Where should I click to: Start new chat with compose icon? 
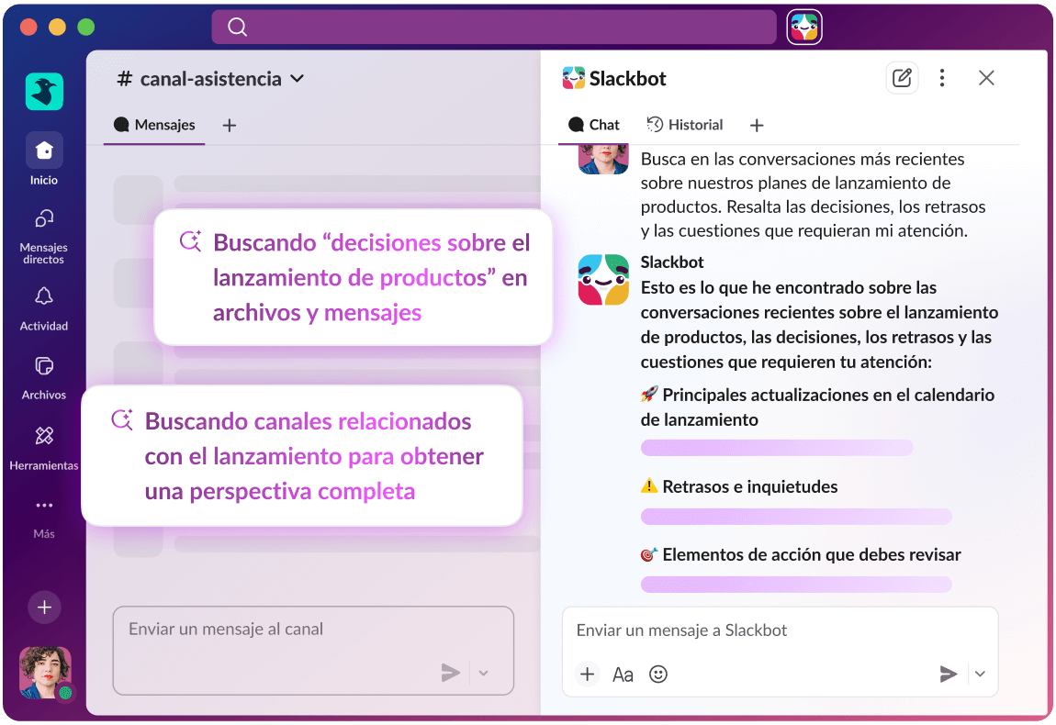[902, 78]
